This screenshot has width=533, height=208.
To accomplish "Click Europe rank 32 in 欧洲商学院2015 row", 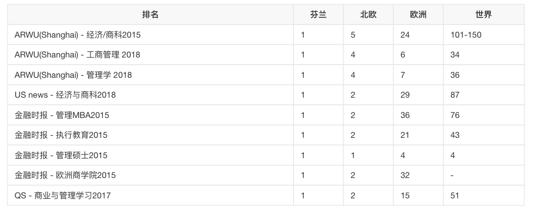I will tap(405, 175).
